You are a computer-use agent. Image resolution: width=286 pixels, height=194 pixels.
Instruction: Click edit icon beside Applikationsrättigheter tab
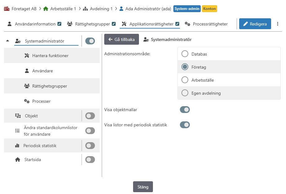[x=177, y=24]
